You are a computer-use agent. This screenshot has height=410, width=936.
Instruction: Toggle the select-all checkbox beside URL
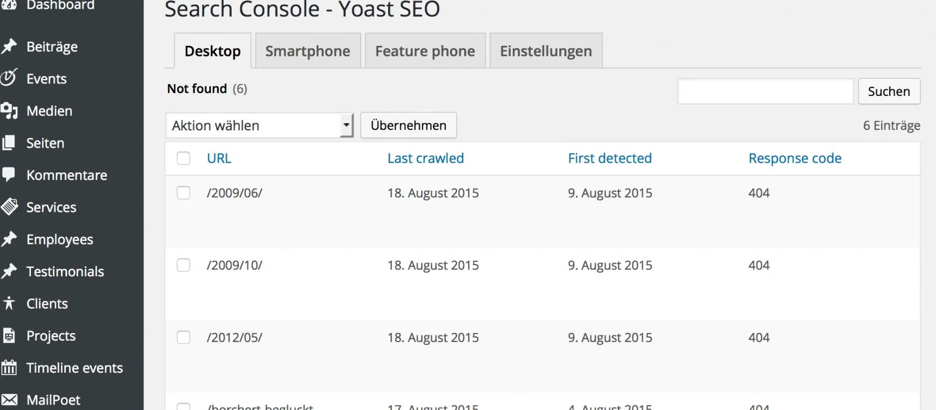(x=183, y=158)
